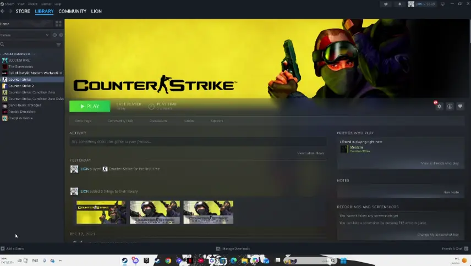
Task: Show game info icon
Action: [x=450, y=106]
